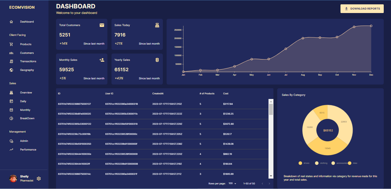
Task: Select the ID column header
Action: (59, 93)
